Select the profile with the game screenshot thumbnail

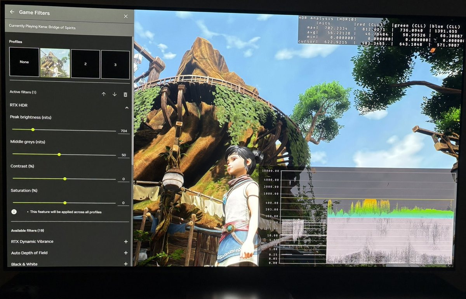(x=55, y=63)
